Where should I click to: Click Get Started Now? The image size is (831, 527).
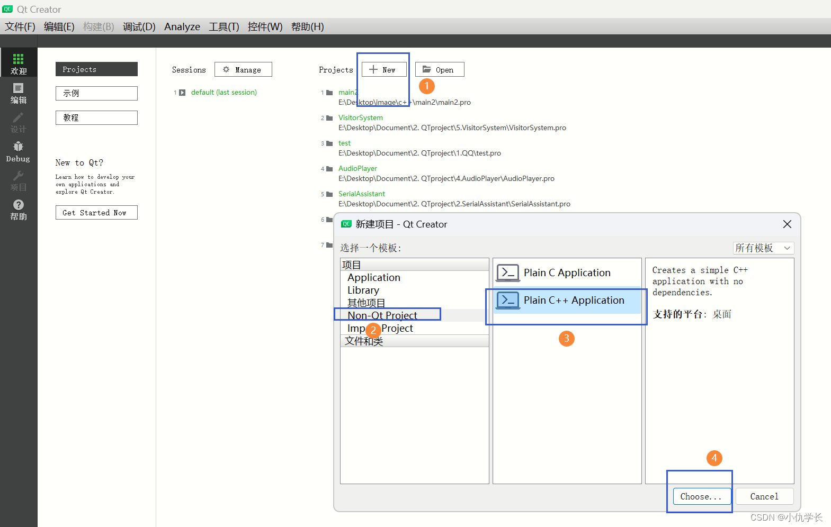(96, 212)
